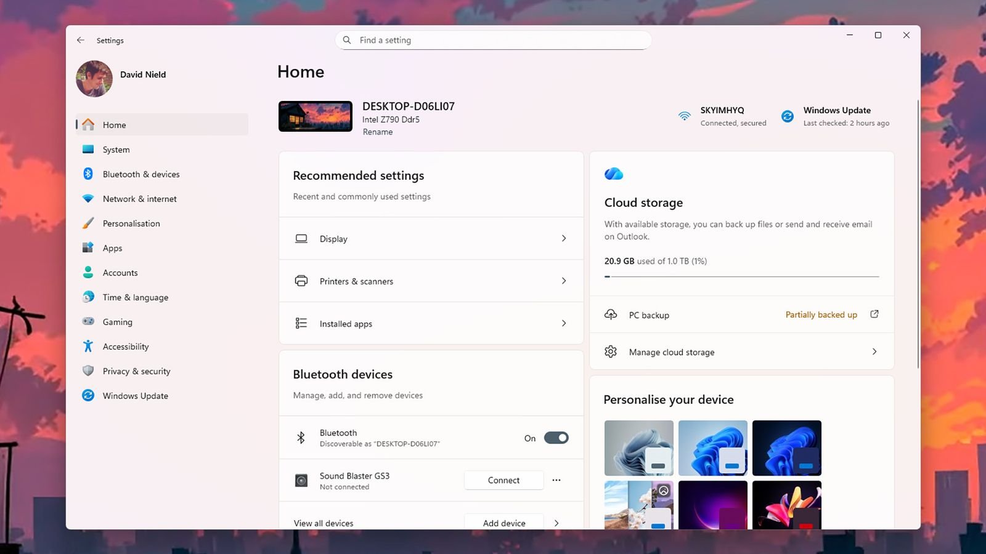
Task: Open Bluetooth & devices section label
Action: coord(141,174)
